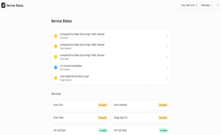The image size is (221, 135).
Task: Expand the API Console incident chevron
Action: 167,67
